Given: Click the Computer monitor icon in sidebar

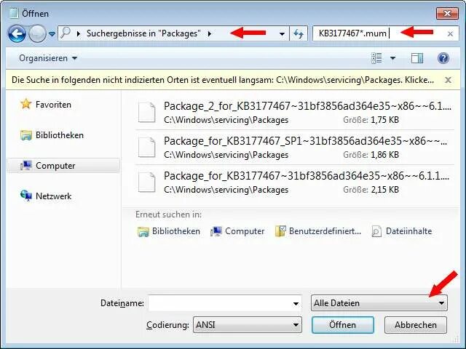Looking at the screenshot, I should (26, 165).
